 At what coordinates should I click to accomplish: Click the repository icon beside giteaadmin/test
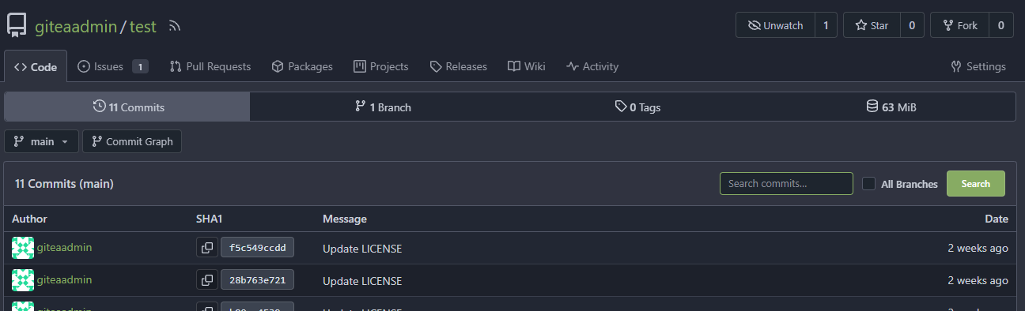coord(17,25)
